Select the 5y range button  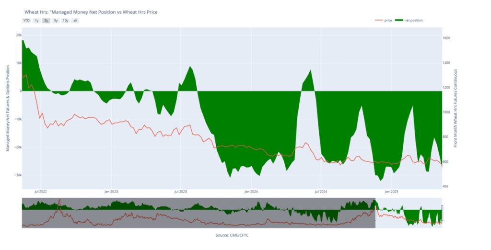click(56, 21)
